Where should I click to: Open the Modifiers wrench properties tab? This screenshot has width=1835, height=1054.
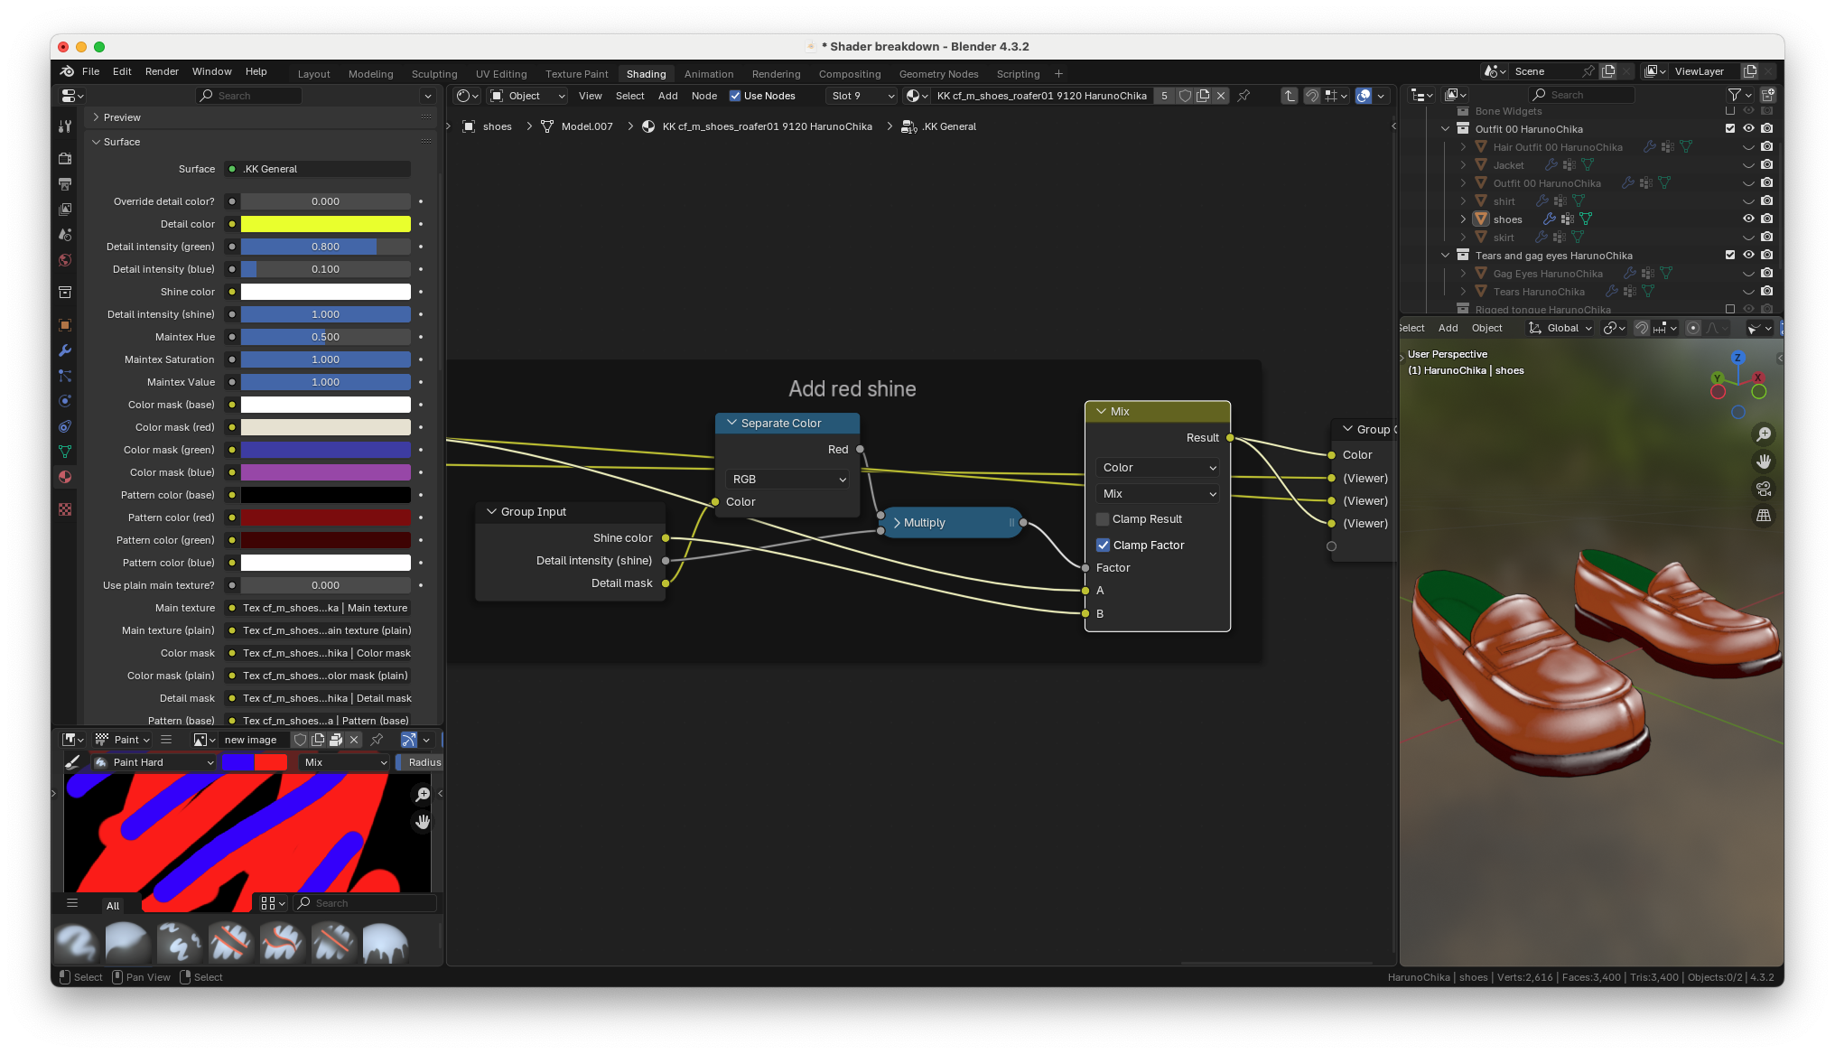pos(65,350)
